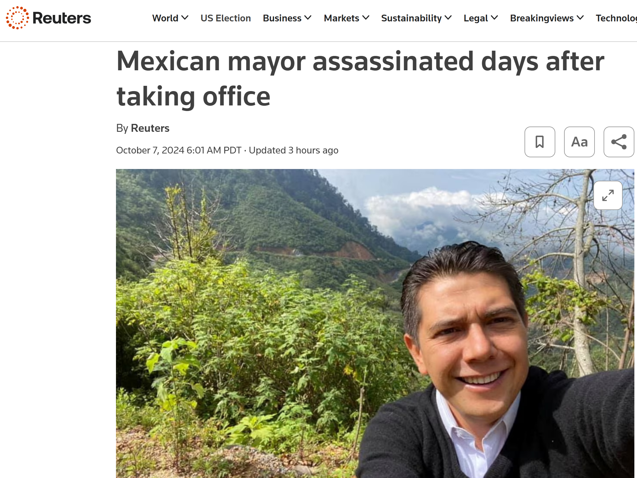The image size is (637, 478).
Task: Click the Reuters byline author link
Action: [x=150, y=128]
